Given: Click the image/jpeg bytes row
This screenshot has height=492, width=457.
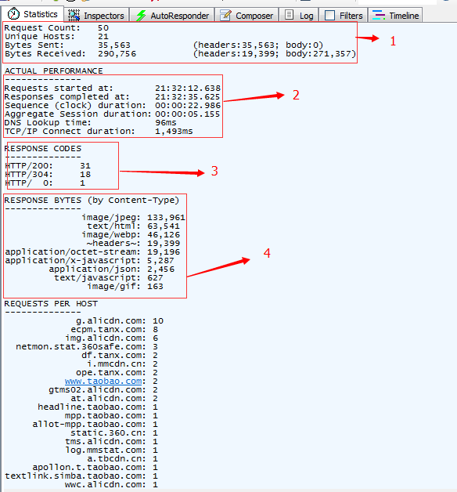Looking at the screenshot, I should pos(134,218).
